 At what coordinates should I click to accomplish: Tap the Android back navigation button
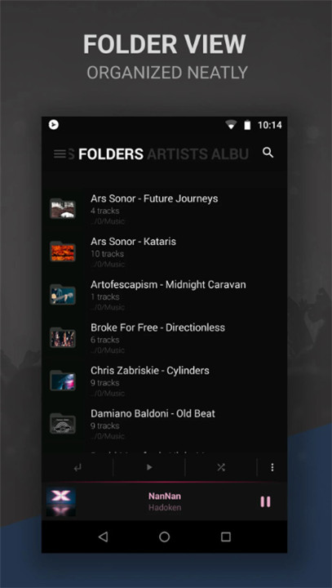click(x=103, y=537)
